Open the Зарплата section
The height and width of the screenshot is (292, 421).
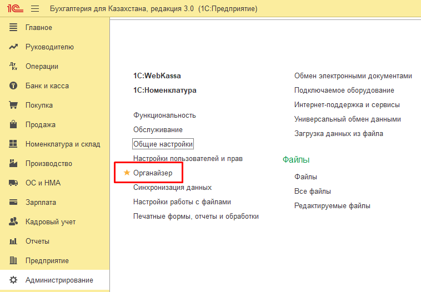pos(41,203)
